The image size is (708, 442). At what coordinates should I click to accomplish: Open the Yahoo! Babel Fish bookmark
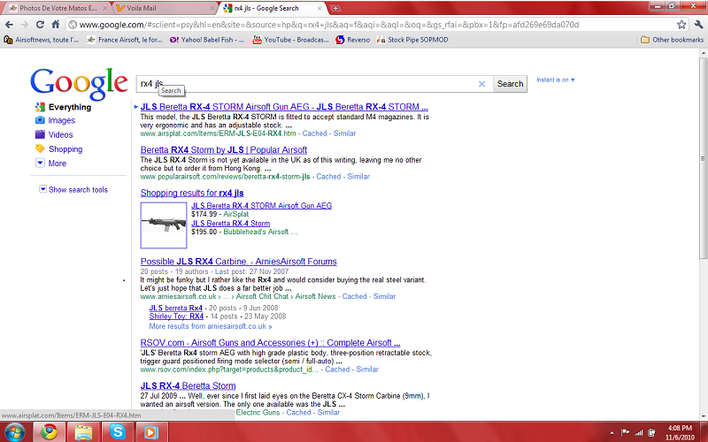(x=207, y=40)
